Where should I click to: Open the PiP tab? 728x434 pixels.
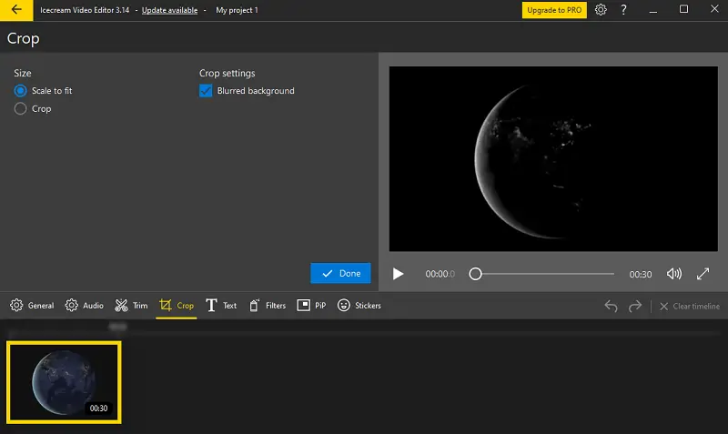(311, 306)
